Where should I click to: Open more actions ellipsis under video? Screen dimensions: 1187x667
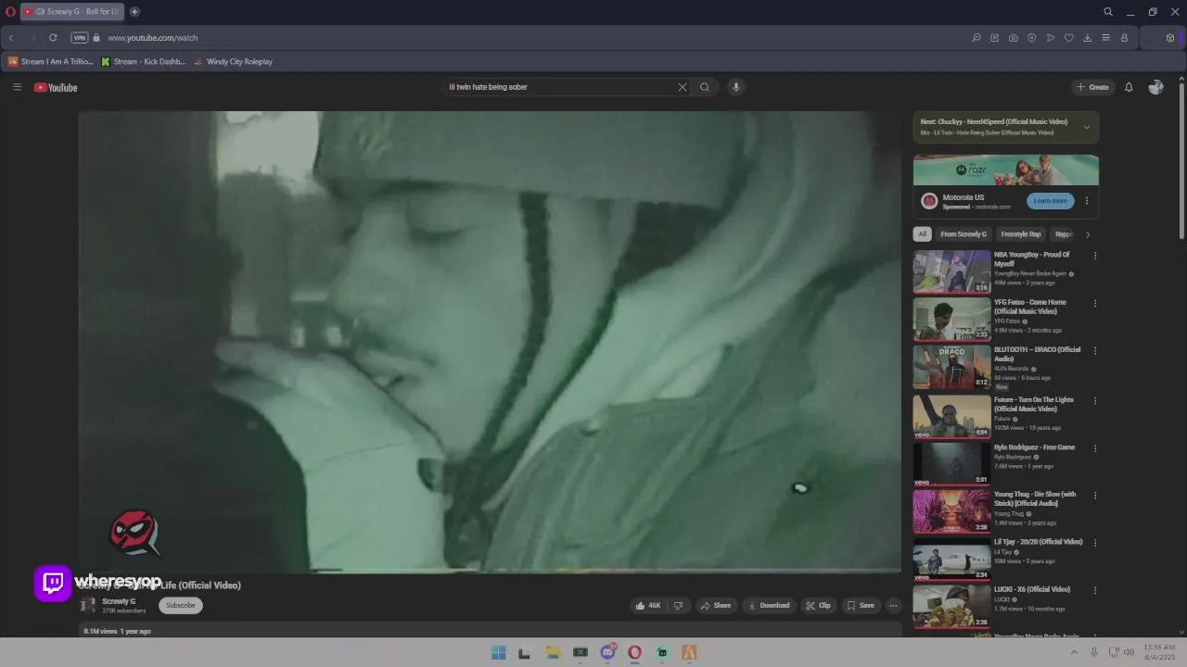893,606
